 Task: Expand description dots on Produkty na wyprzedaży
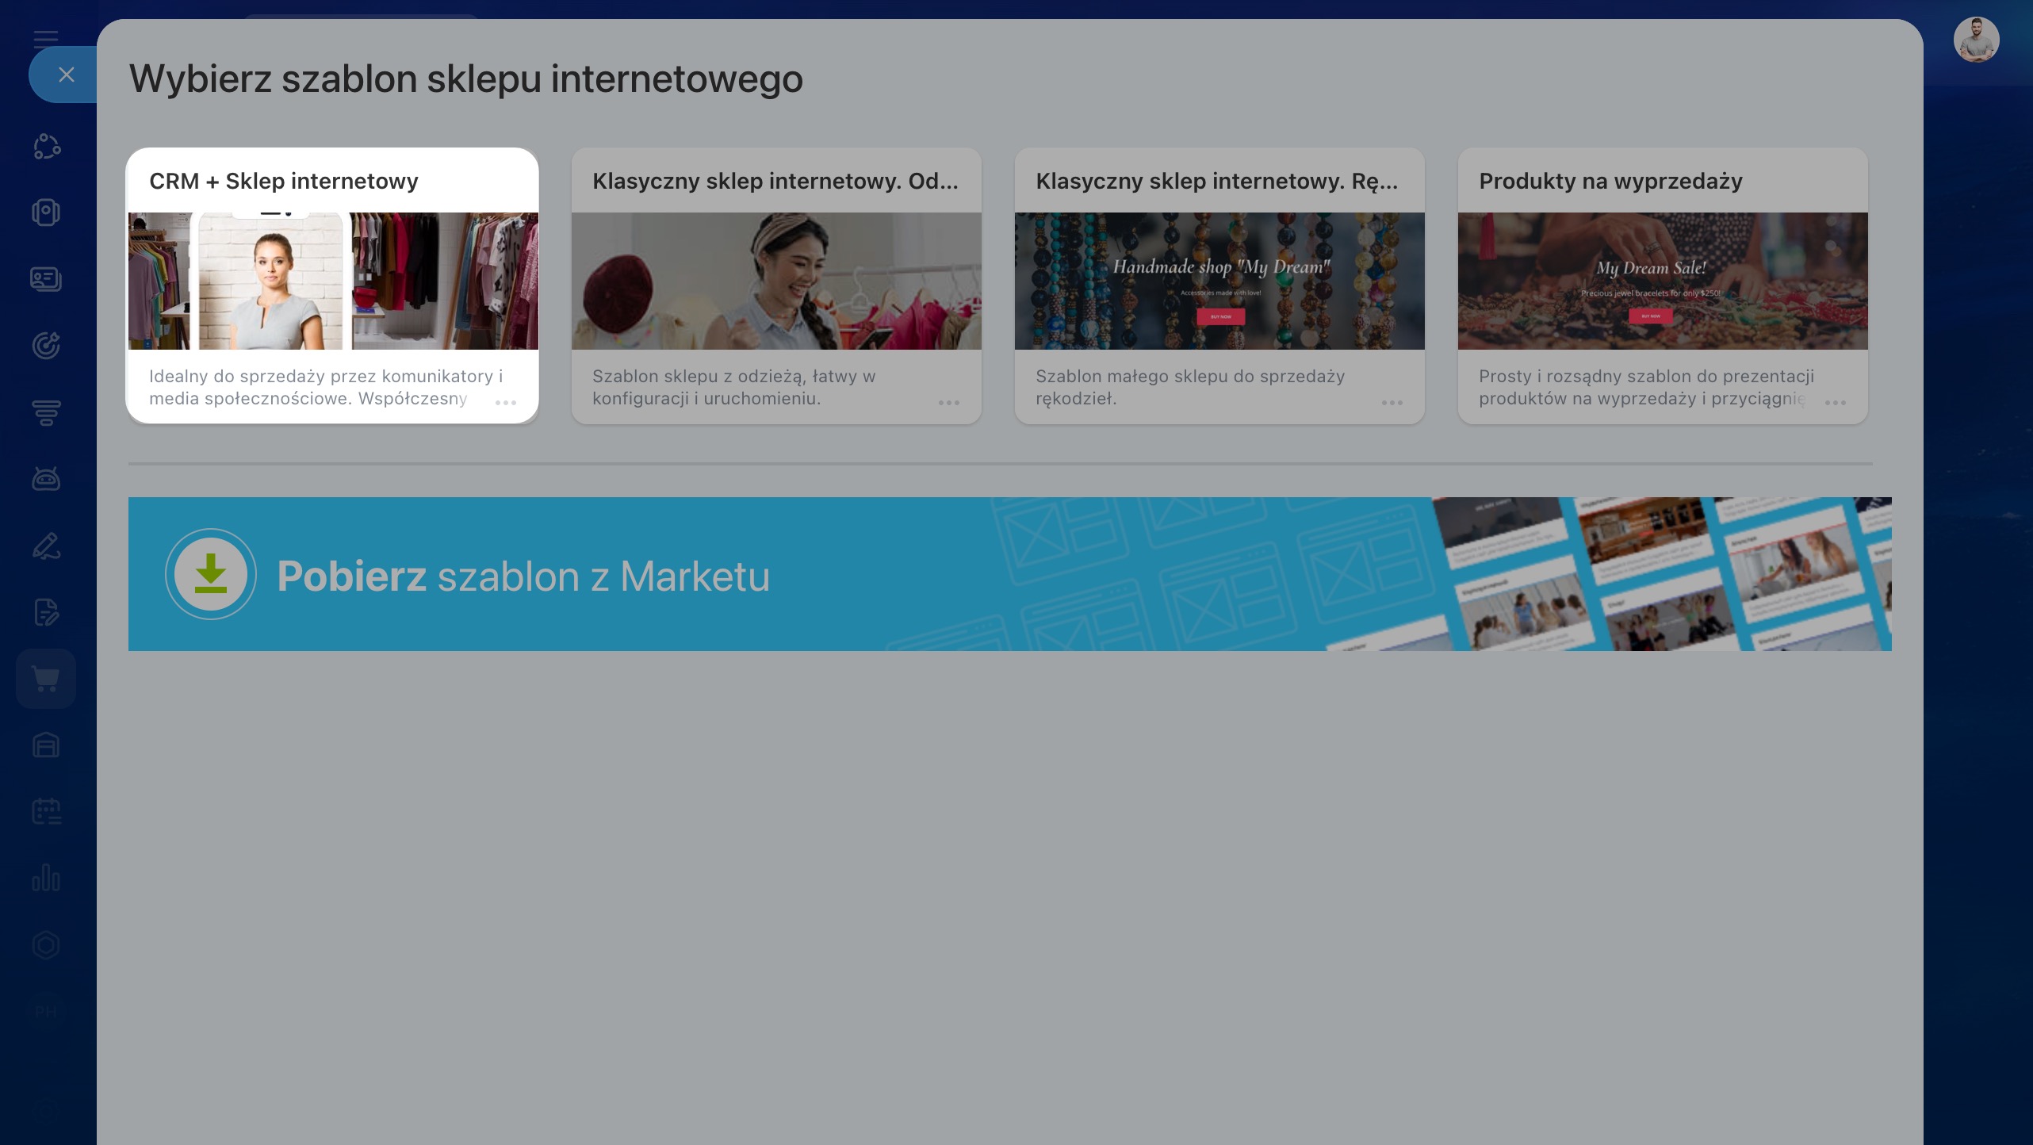tap(1836, 403)
